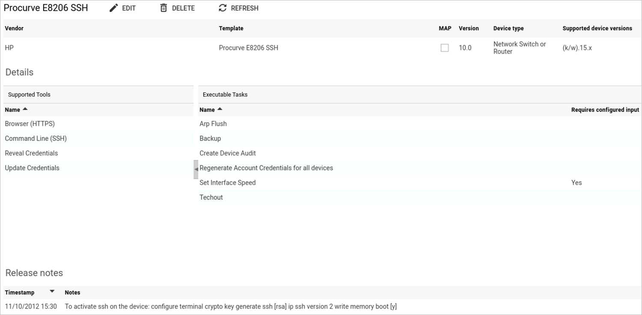Click the Notes column header
This screenshot has width=642, height=315.
(72, 292)
